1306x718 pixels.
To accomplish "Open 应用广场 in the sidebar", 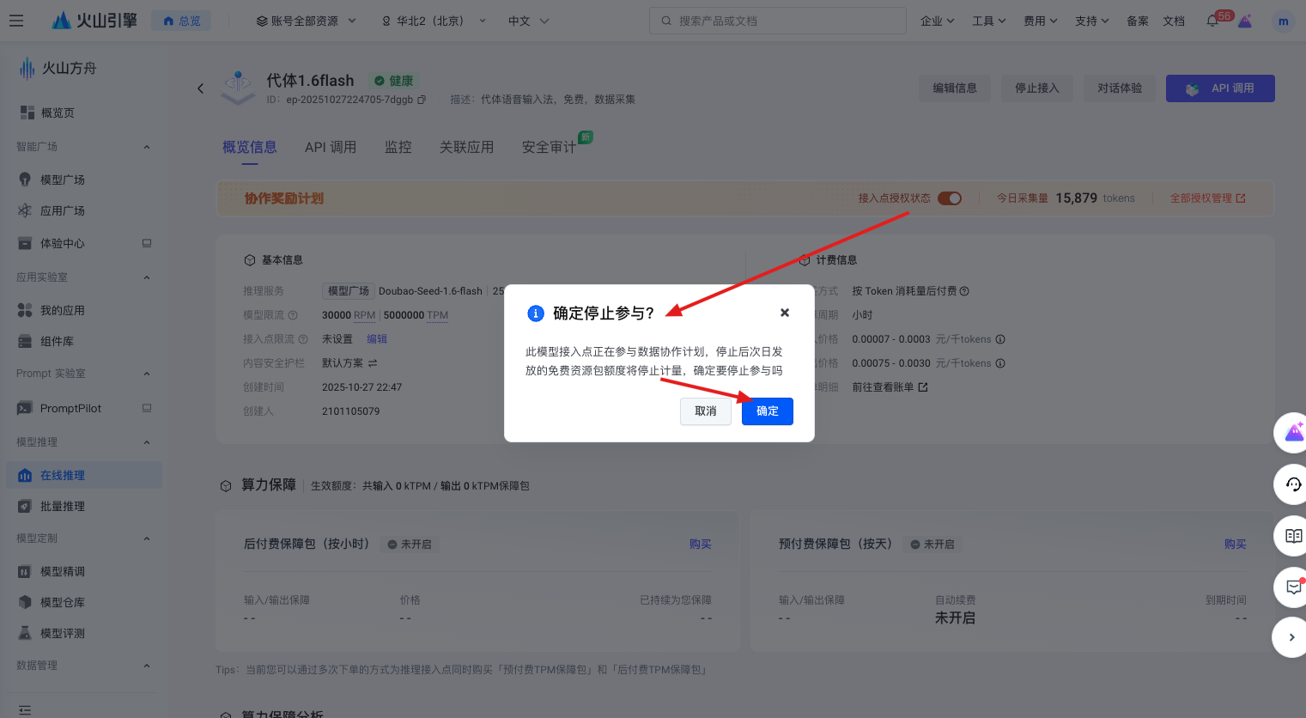I will (84, 210).
